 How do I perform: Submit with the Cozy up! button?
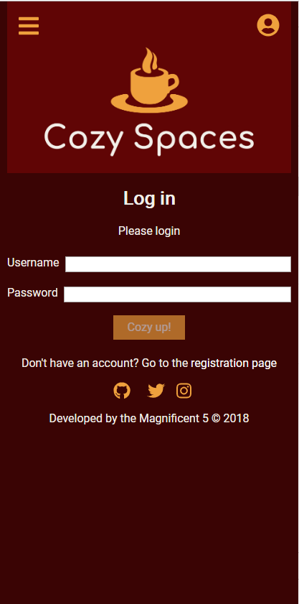click(x=149, y=327)
